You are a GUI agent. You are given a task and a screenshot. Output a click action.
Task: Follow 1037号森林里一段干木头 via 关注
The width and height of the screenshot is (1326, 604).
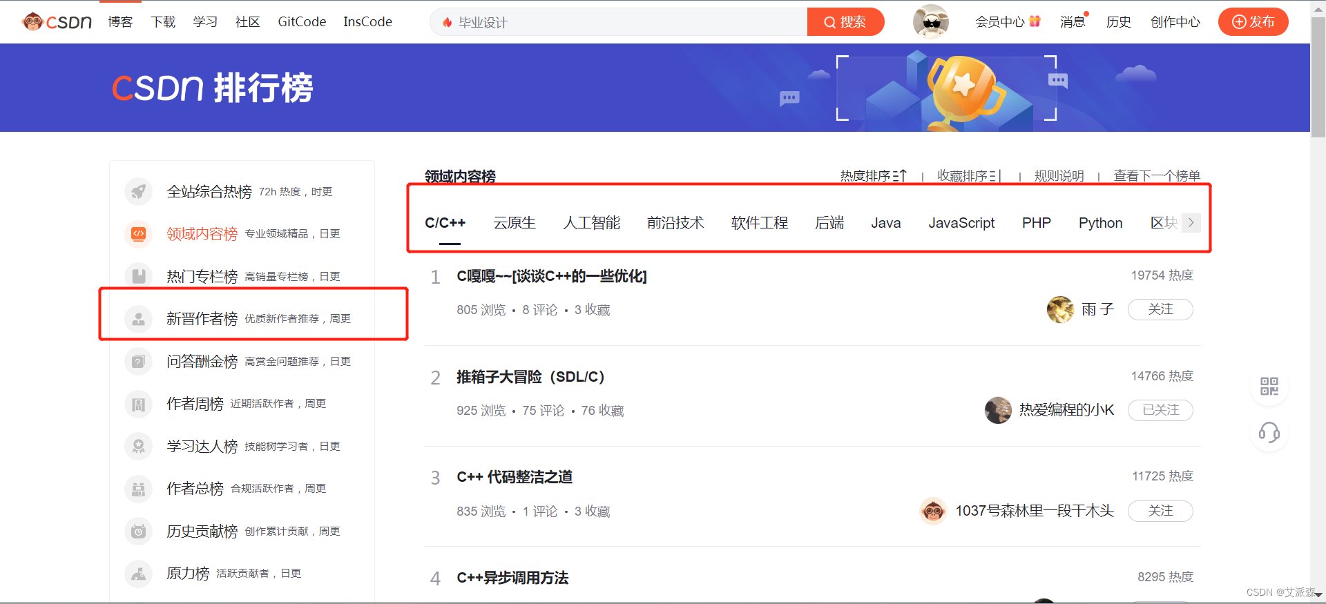(x=1160, y=511)
